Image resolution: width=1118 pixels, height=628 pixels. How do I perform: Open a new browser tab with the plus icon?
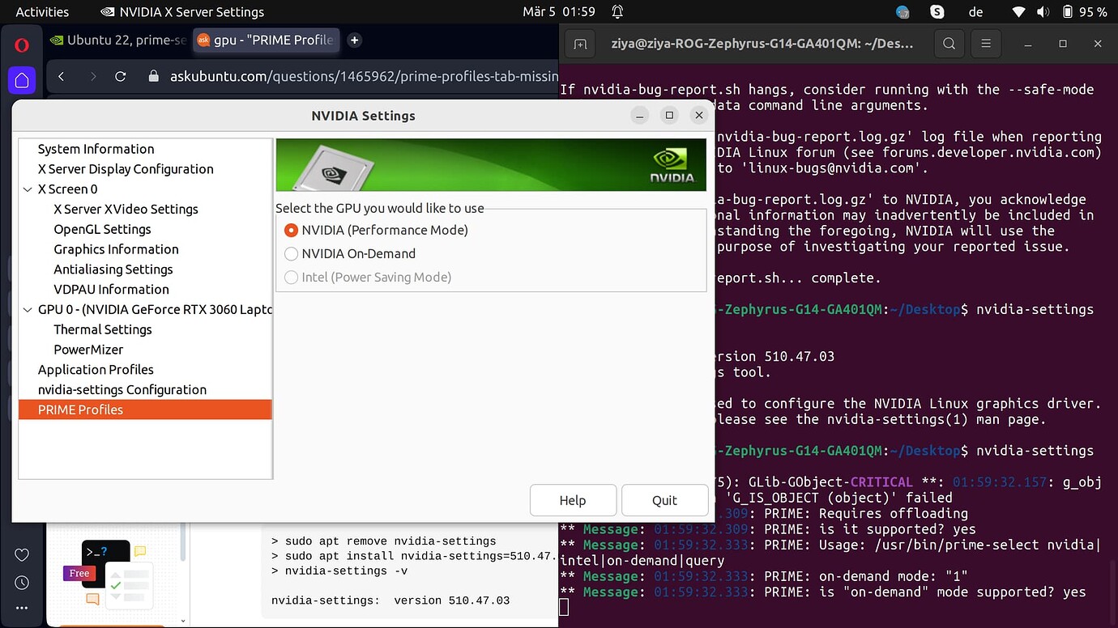click(354, 40)
